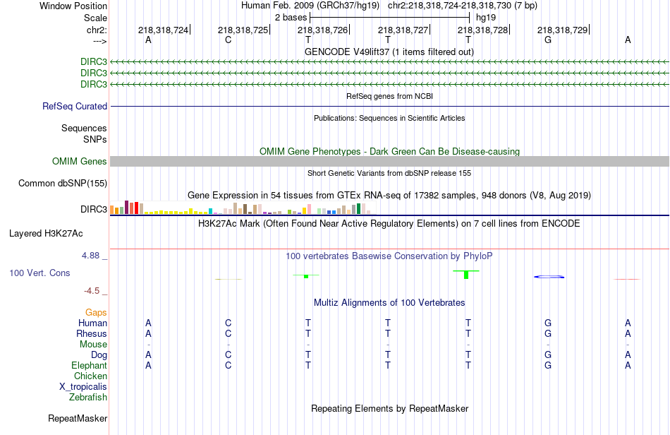
Task: Click DIRC3 label beside GTEx expression bars
Action: [94, 209]
